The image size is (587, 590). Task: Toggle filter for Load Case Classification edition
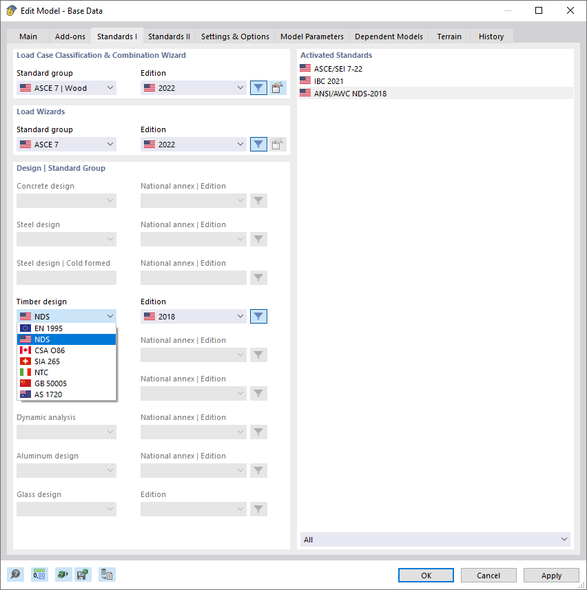258,87
